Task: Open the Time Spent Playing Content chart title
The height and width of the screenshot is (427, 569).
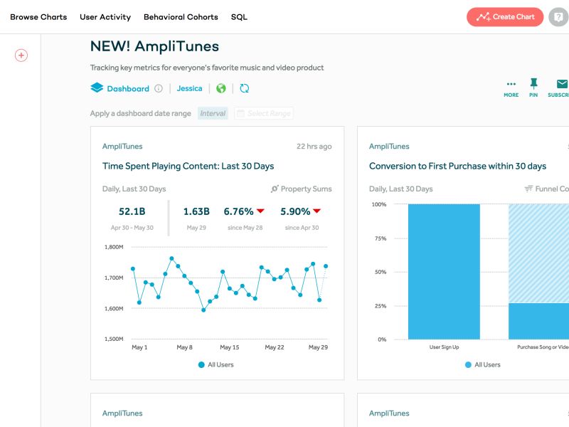Action: point(188,166)
